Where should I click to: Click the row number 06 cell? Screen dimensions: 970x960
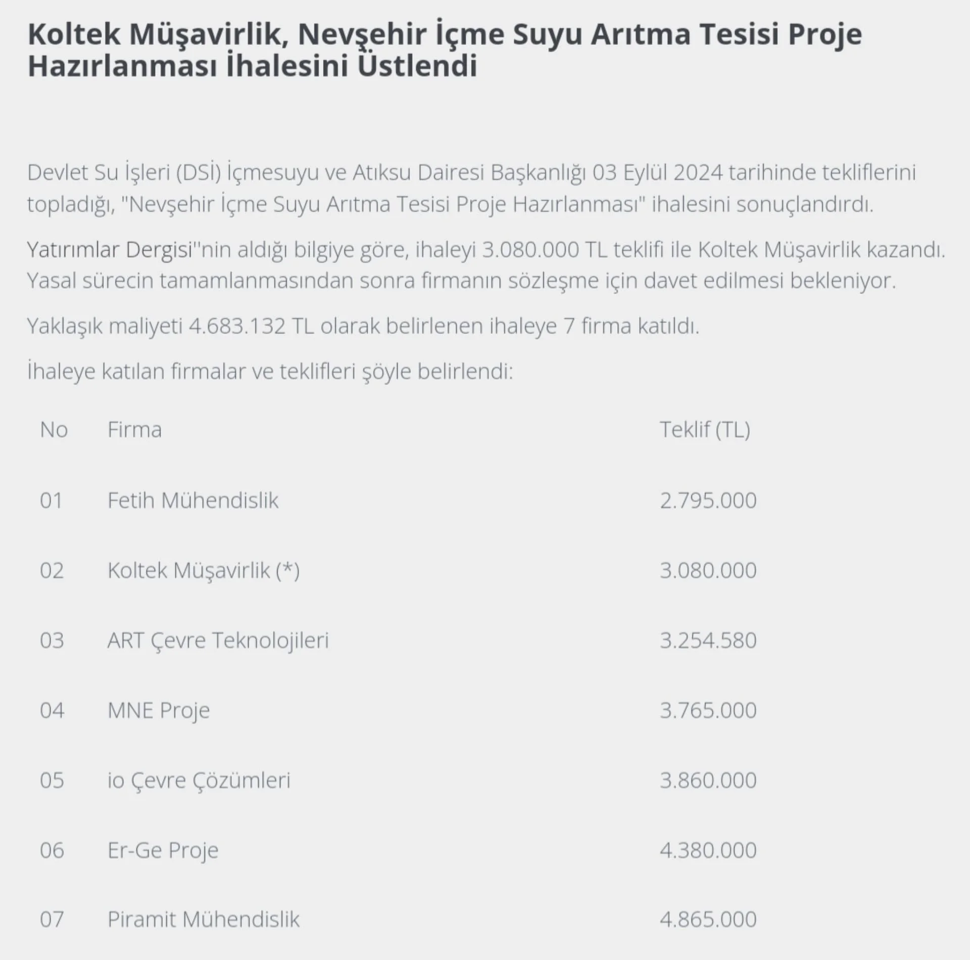52,850
